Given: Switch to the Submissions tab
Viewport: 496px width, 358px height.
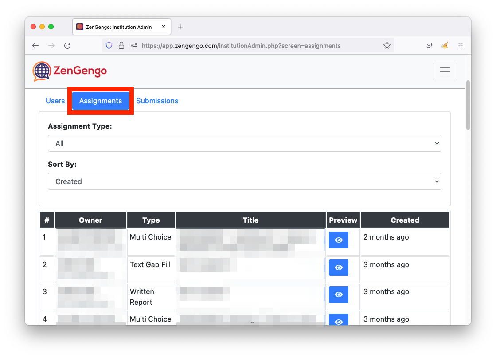Looking at the screenshot, I should [x=157, y=101].
